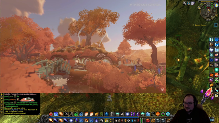This screenshot has width=219, height=123.
Task: Zoom in the minimap with plus button
Action: click(217, 15)
